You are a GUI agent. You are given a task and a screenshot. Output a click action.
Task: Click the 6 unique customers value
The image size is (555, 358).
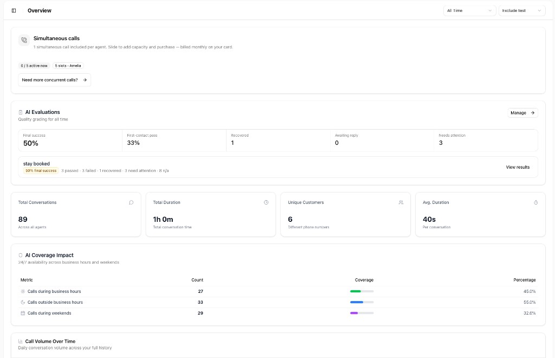tap(291, 220)
